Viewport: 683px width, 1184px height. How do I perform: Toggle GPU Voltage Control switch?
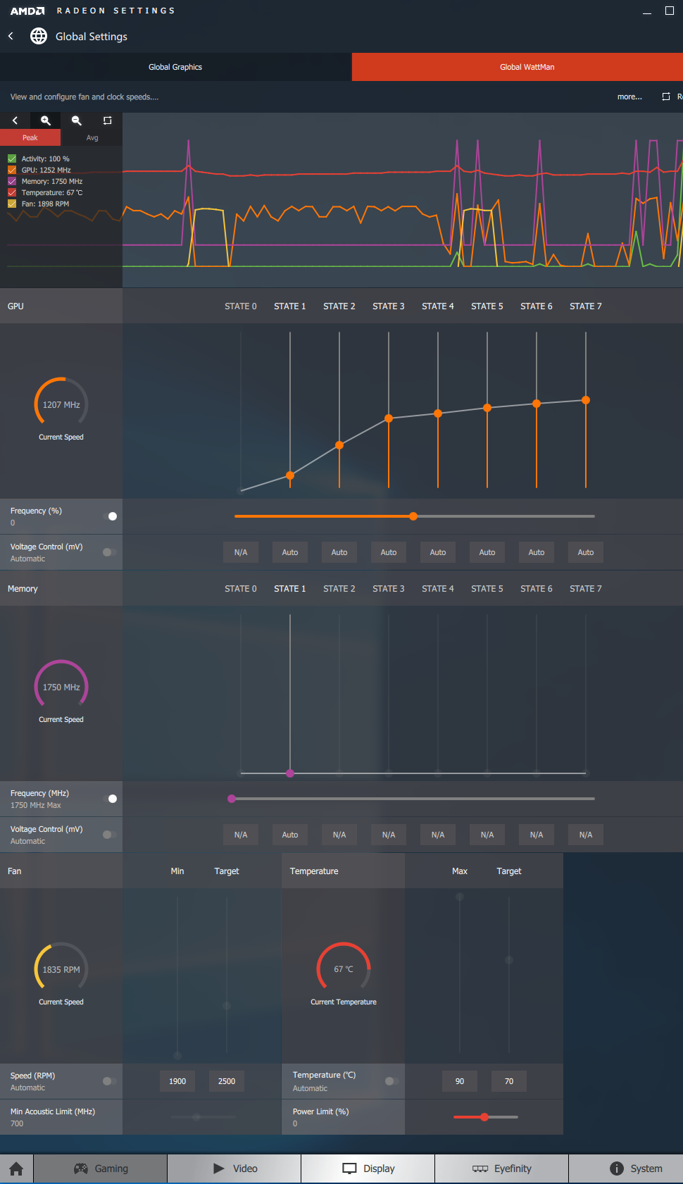tap(110, 552)
